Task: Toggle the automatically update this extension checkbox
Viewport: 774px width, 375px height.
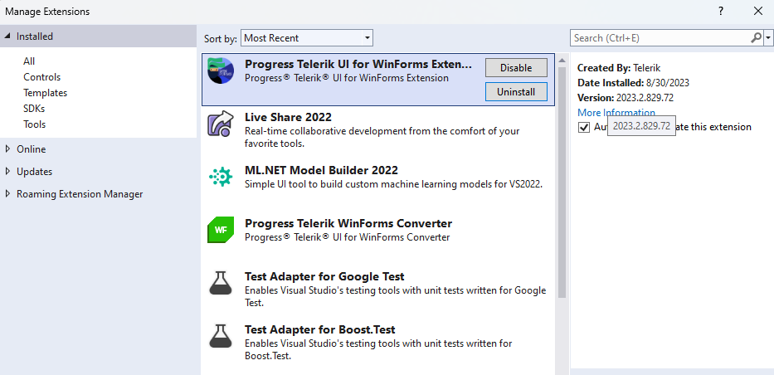Action: pos(584,127)
